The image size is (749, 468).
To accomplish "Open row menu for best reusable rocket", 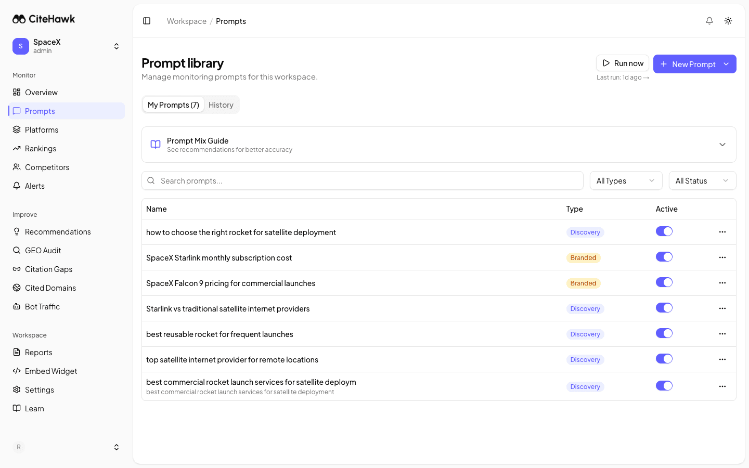I will [x=722, y=334].
